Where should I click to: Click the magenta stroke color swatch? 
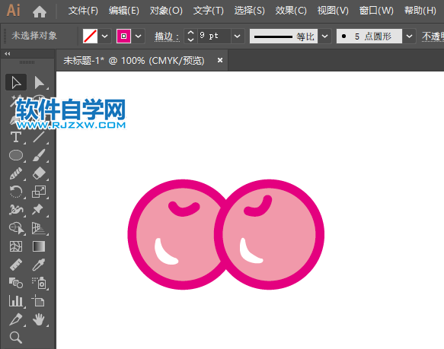pos(123,36)
